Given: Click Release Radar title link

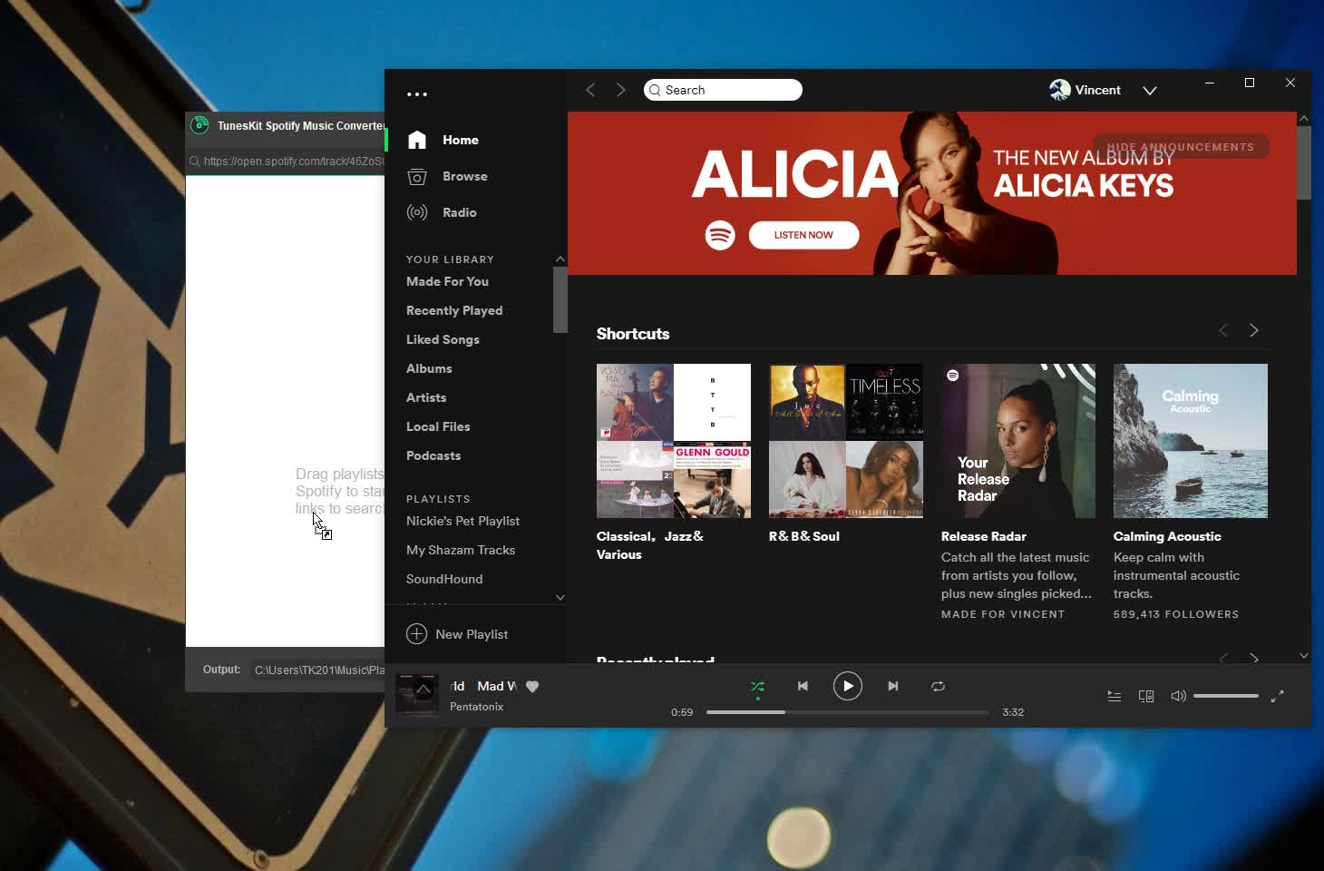Looking at the screenshot, I should [984, 536].
